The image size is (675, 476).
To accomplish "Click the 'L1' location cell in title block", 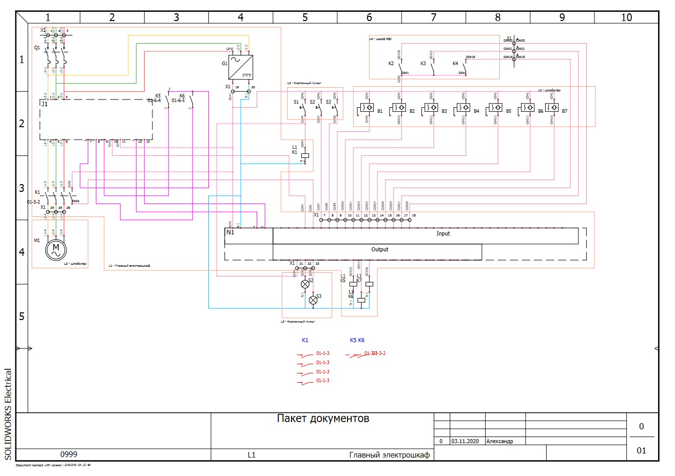I will coord(252,455).
